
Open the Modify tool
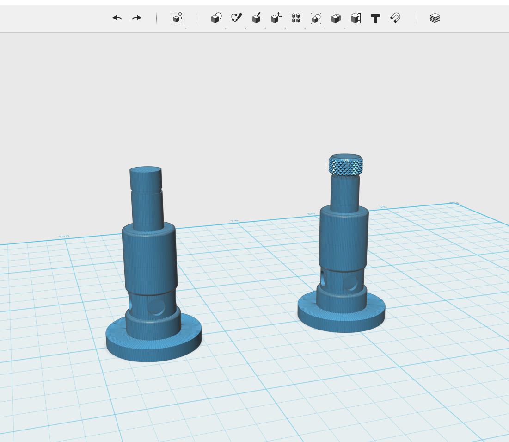tap(276, 18)
